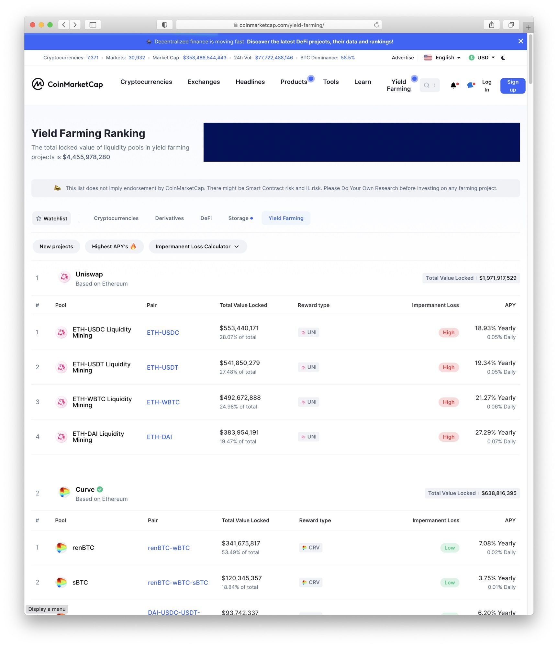Click the ETH-USDC Liquidity Mining pool icon
This screenshot has height=647, width=558.
tap(61, 333)
